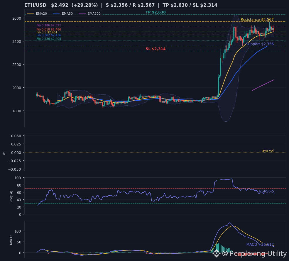Click the EMA20 legend entry
This screenshot has height=261, width=289.
37,13
